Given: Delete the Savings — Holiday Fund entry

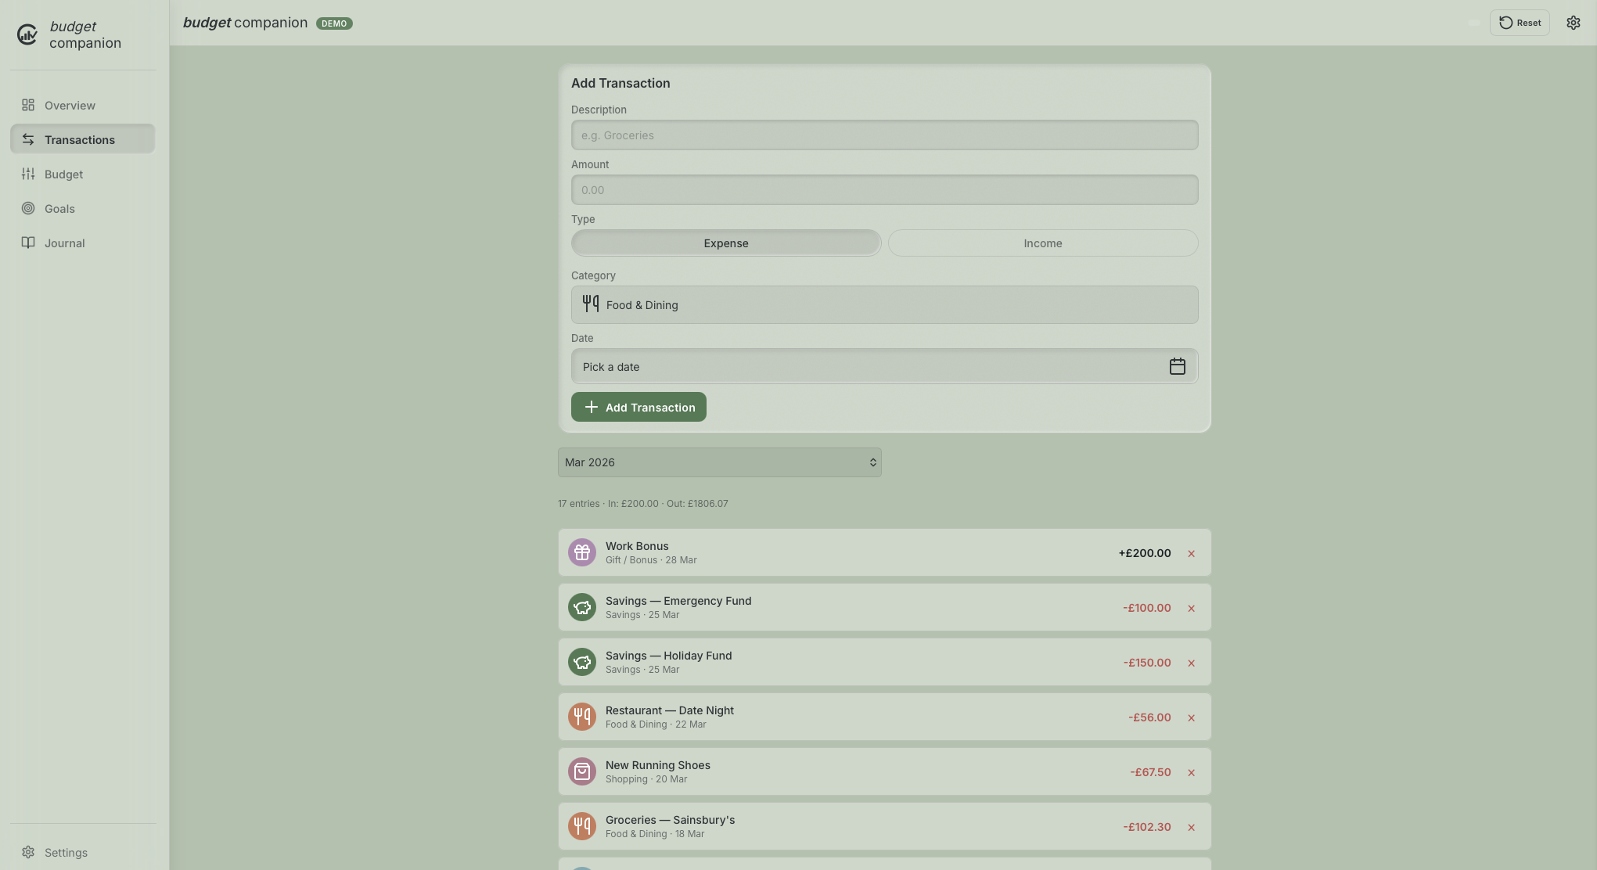Looking at the screenshot, I should point(1191,663).
